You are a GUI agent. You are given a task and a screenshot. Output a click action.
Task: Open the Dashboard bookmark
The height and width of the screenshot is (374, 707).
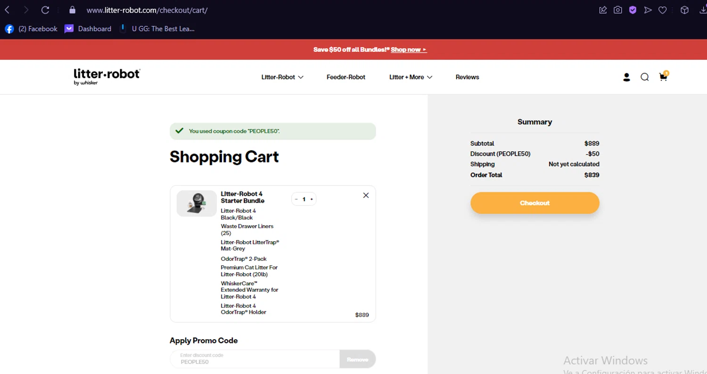point(88,29)
